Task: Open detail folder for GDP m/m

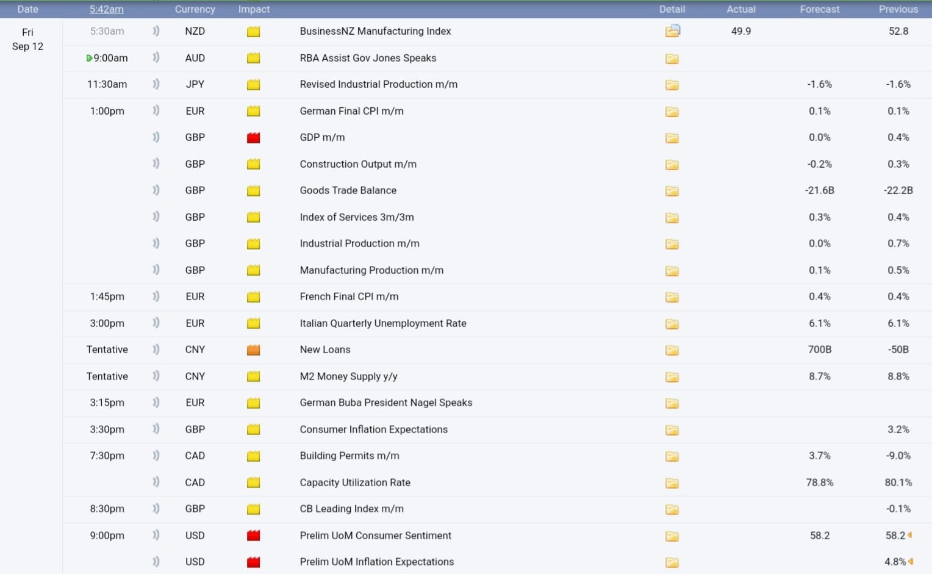Action: tap(672, 138)
